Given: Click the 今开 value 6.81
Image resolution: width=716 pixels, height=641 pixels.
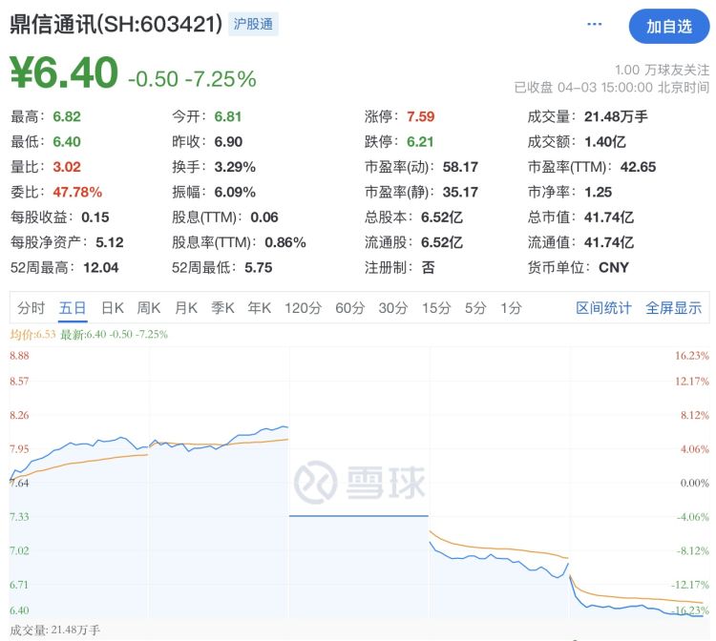Looking at the screenshot, I should pos(228,116).
